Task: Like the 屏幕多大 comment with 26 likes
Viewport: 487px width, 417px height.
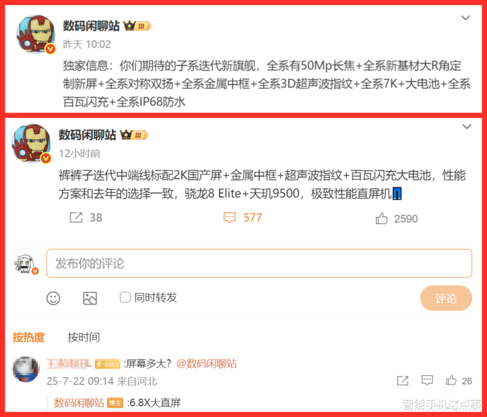Action: (451, 380)
